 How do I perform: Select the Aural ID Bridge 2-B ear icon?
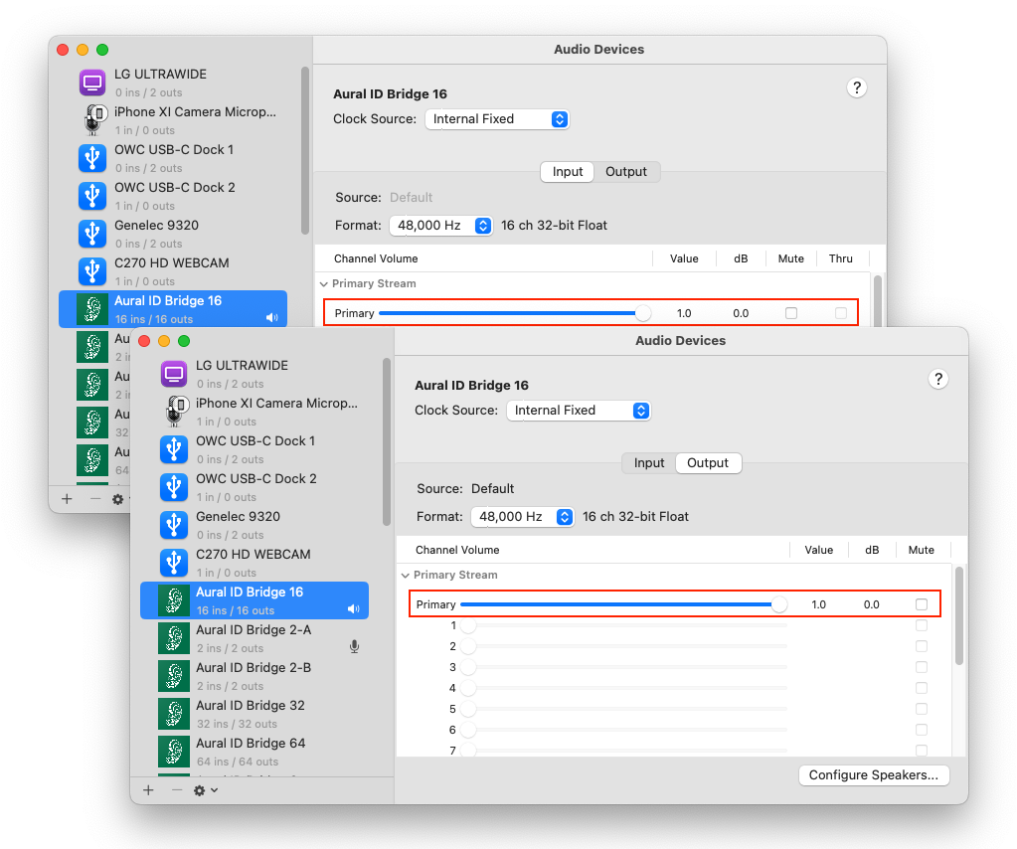(x=174, y=676)
